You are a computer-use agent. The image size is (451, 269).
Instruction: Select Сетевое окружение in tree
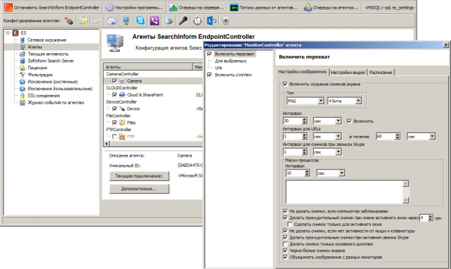46,40
